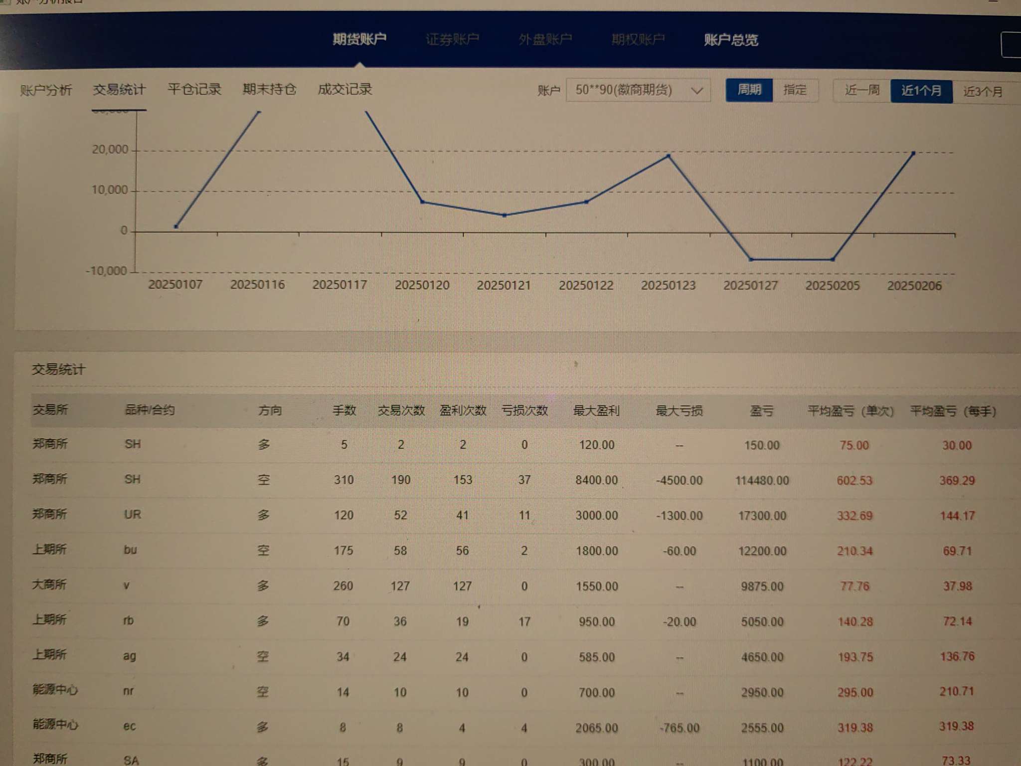Click the 20250123 data point on chart
The image size is (1021, 766).
[x=669, y=156]
